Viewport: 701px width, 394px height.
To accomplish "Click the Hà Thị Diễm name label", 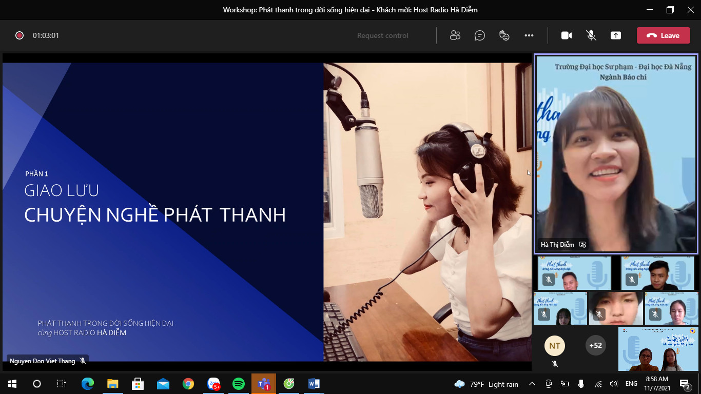I will [x=557, y=245].
